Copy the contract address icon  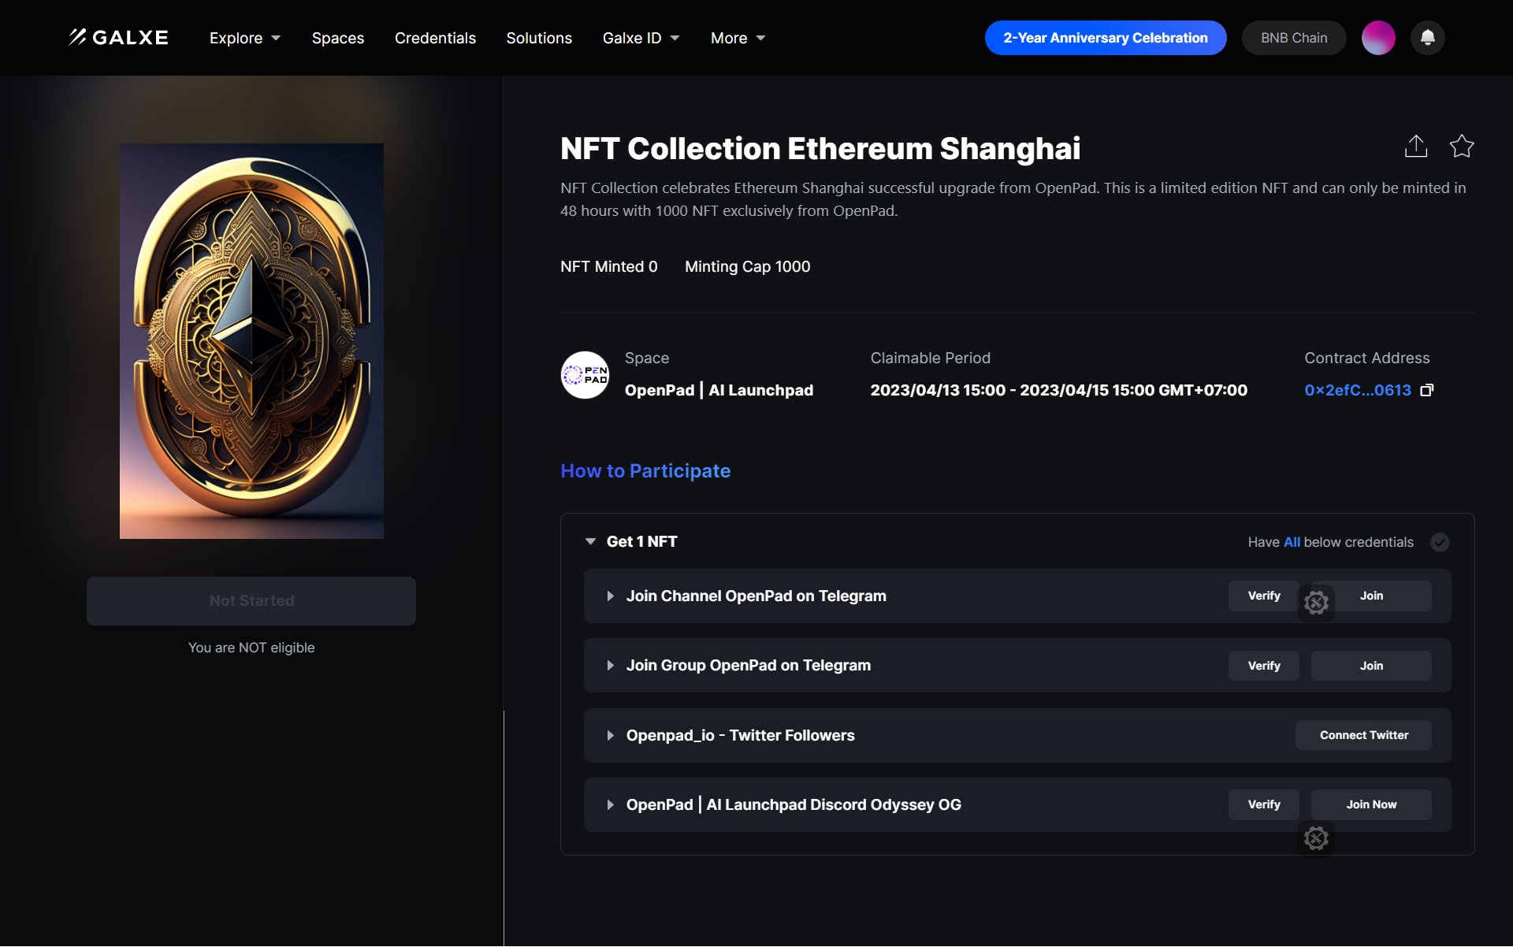[x=1426, y=390]
